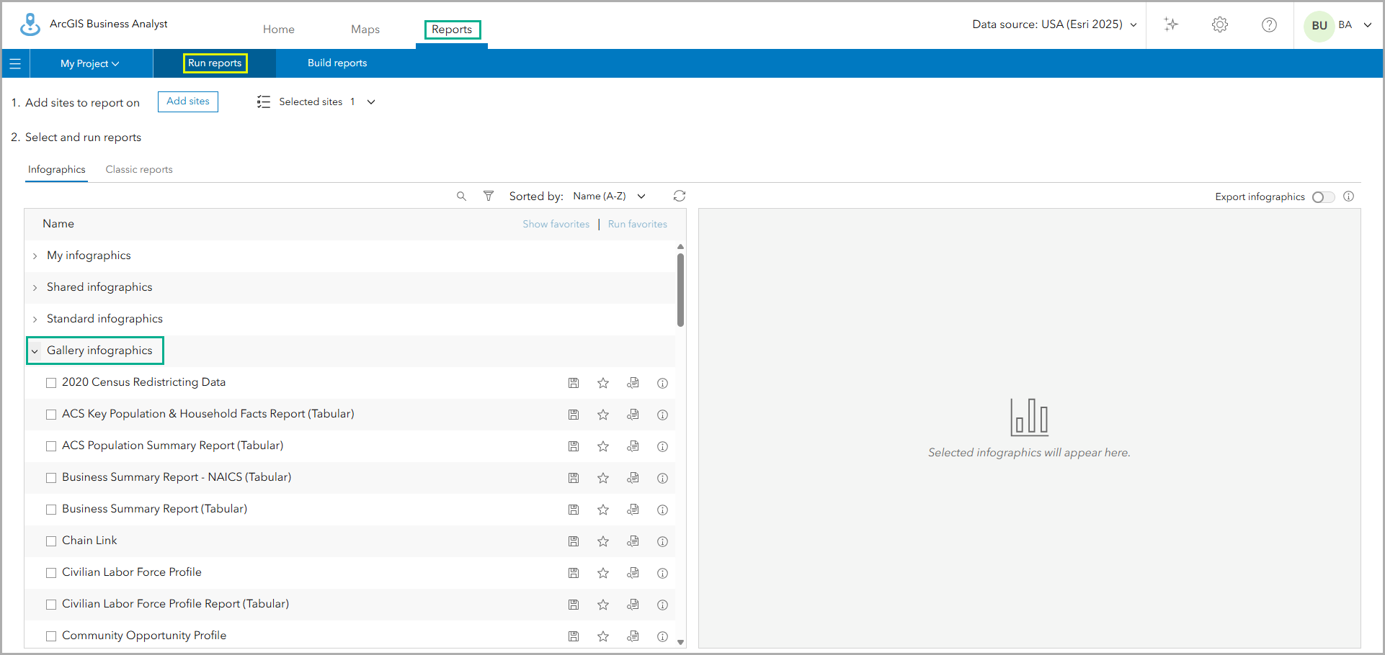Collapse the Gallery infographics group
The width and height of the screenshot is (1385, 655).
point(35,351)
